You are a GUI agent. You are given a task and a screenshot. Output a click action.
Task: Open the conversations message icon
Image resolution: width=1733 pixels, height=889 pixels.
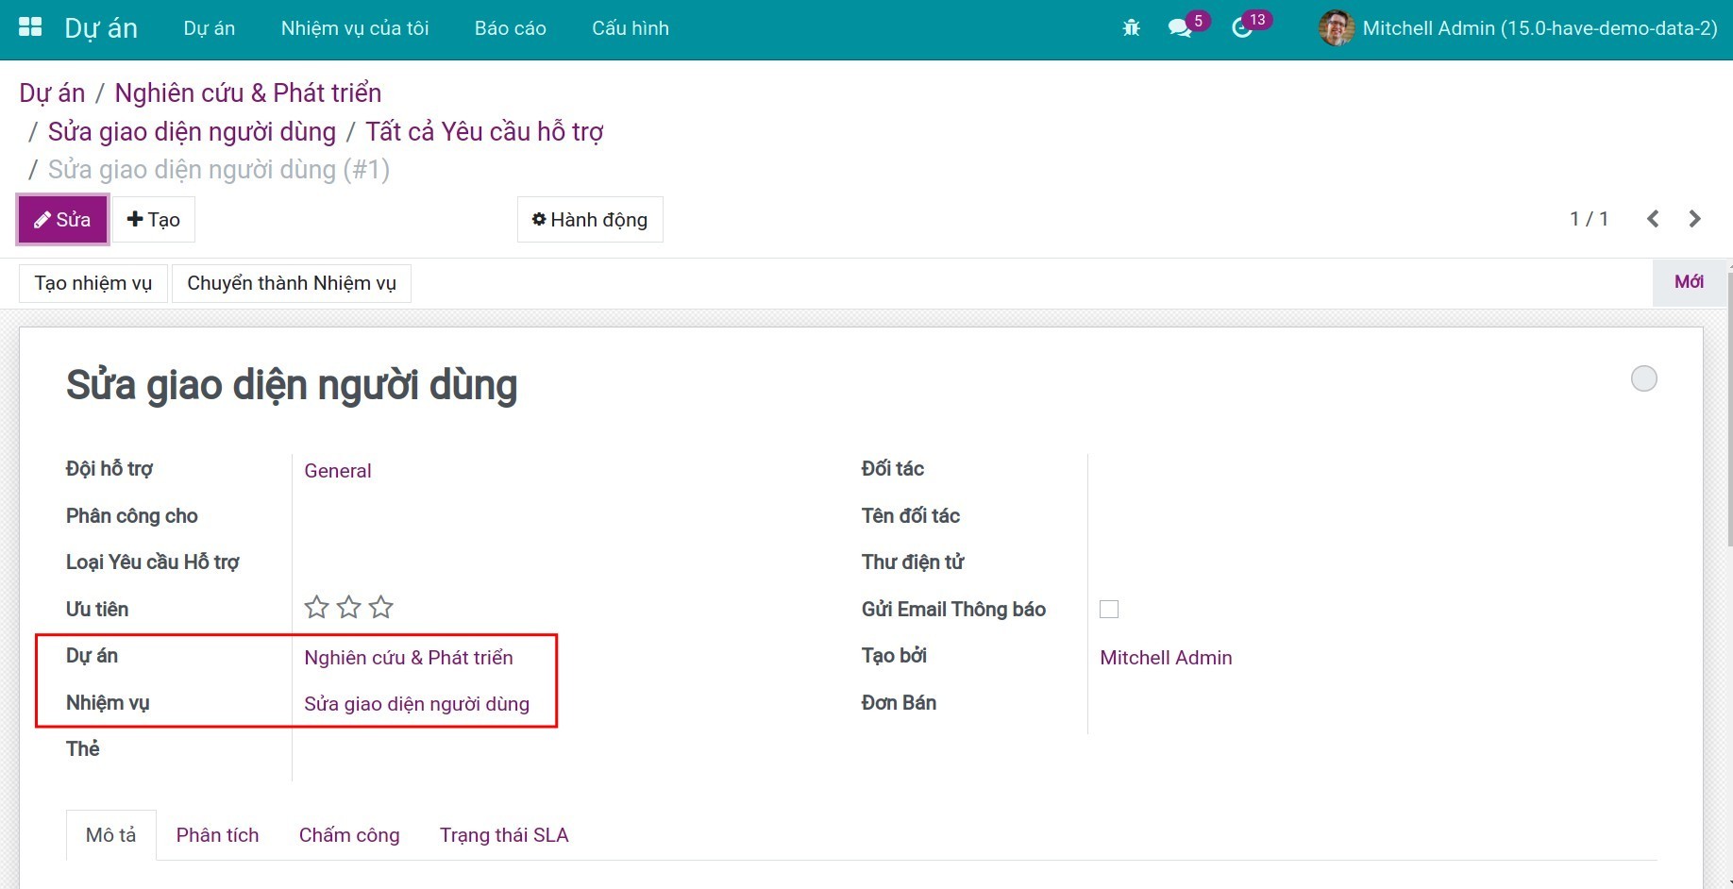click(x=1179, y=28)
